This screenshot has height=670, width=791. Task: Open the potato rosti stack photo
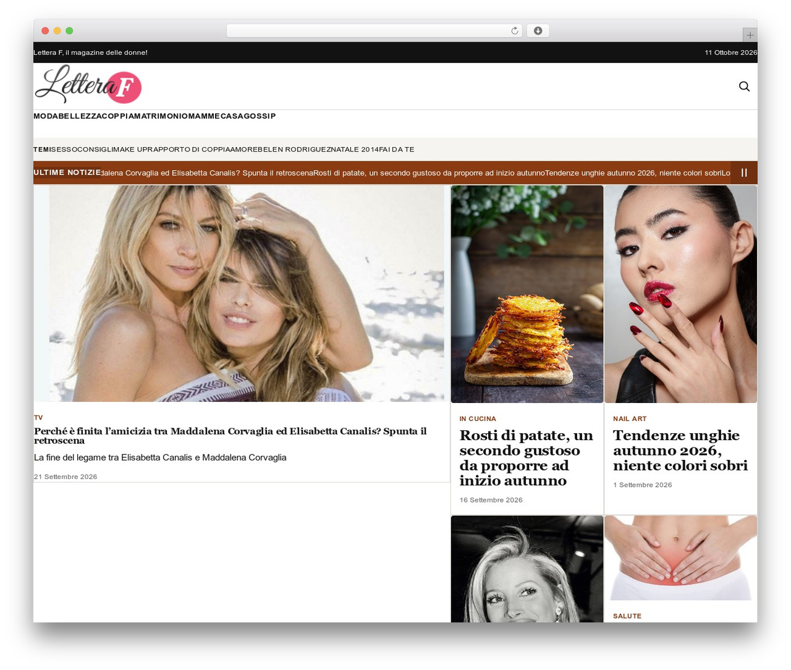point(527,294)
